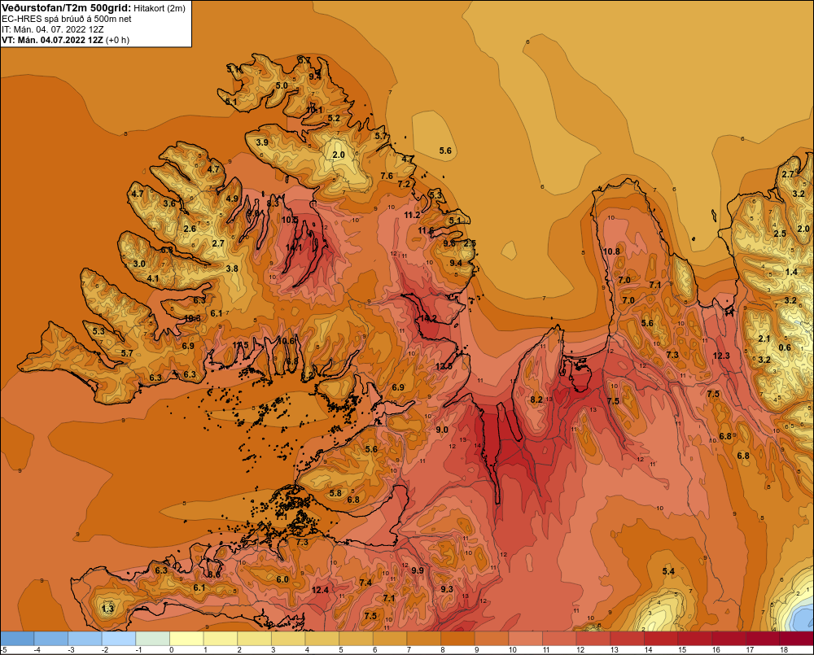This screenshot has width=814, height=655.
Task: Click the 'Veðurstofan/T2m 500grid' title text
Action: 66,7
